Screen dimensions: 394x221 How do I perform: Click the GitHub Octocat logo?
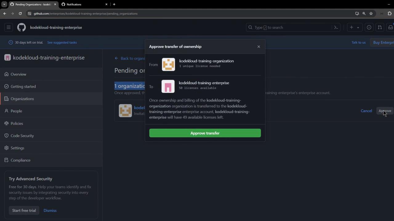click(x=22, y=27)
